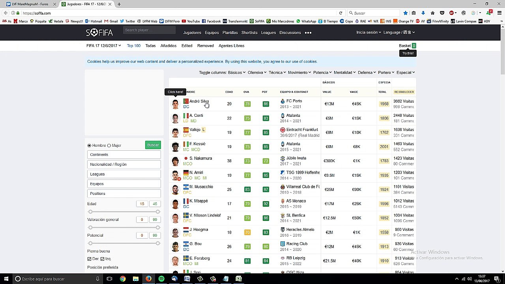
Task: Click the FC Porto club crest
Action: coord(282,101)
